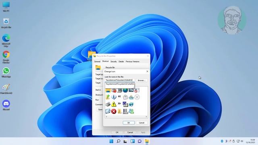Open the paint palette app shortcut
The image size is (258, 145).
click(6, 89)
